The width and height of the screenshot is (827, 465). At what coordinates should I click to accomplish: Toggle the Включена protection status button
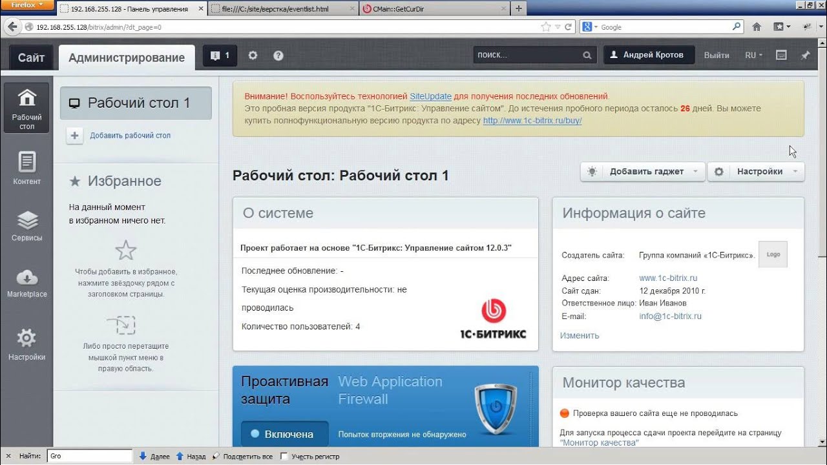click(x=285, y=434)
